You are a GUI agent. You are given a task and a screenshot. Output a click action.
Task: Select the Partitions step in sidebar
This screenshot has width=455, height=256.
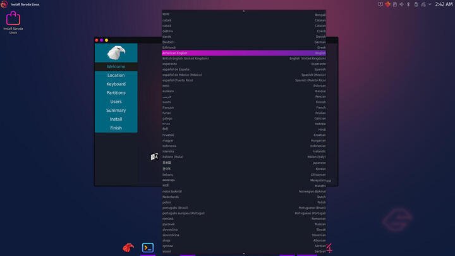point(116,92)
